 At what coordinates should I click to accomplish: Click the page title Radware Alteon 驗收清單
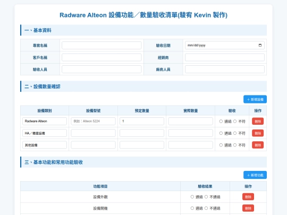pyautogui.click(x=143, y=15)
